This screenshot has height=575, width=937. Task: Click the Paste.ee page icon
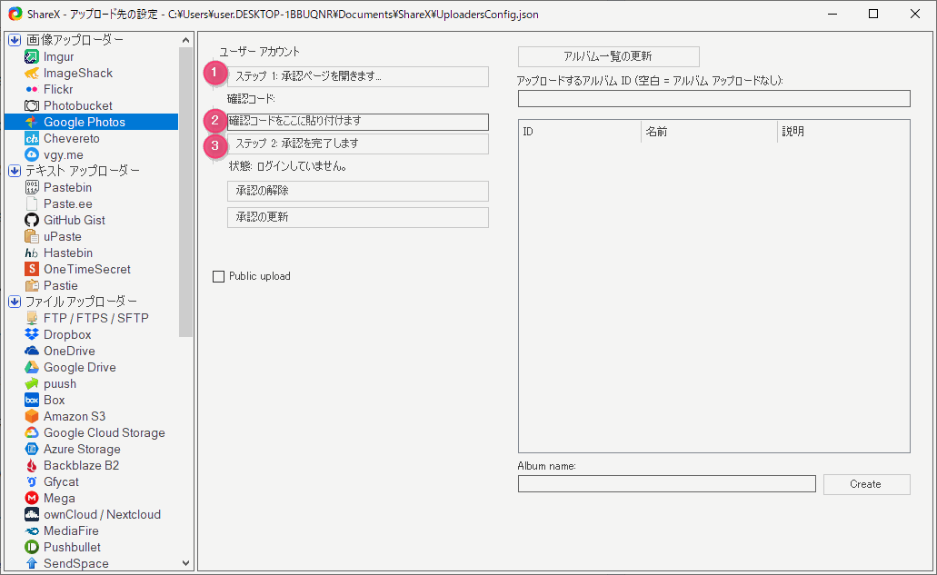pos(32,203)
